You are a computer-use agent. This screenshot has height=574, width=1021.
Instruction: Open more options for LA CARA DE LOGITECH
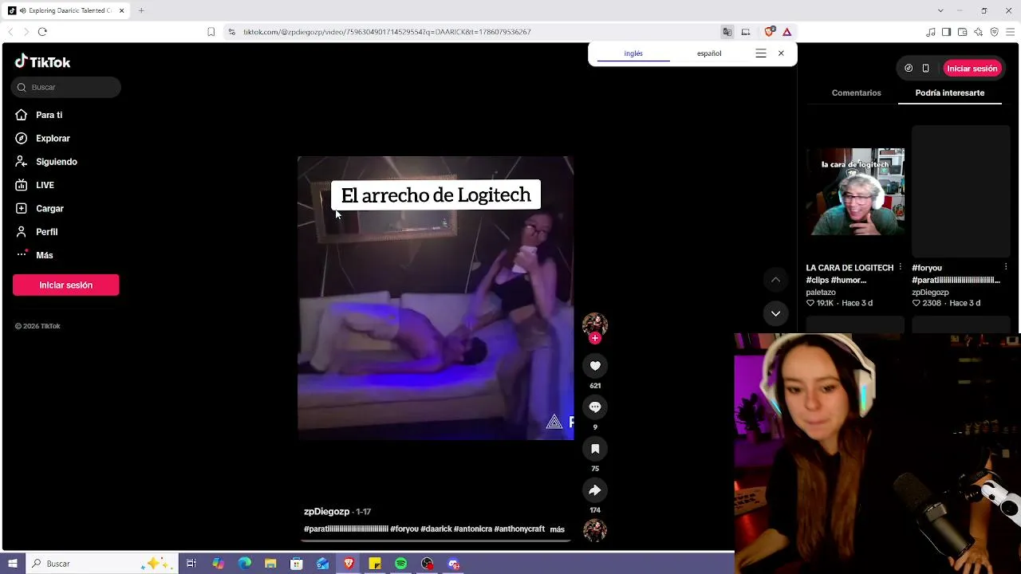point(900,267)
